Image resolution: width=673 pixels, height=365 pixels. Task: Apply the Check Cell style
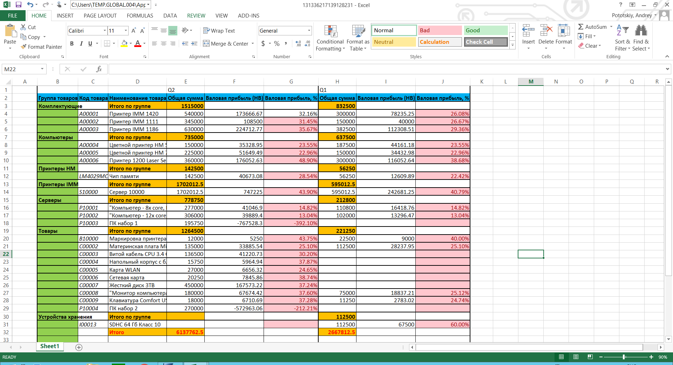(486, 42)
